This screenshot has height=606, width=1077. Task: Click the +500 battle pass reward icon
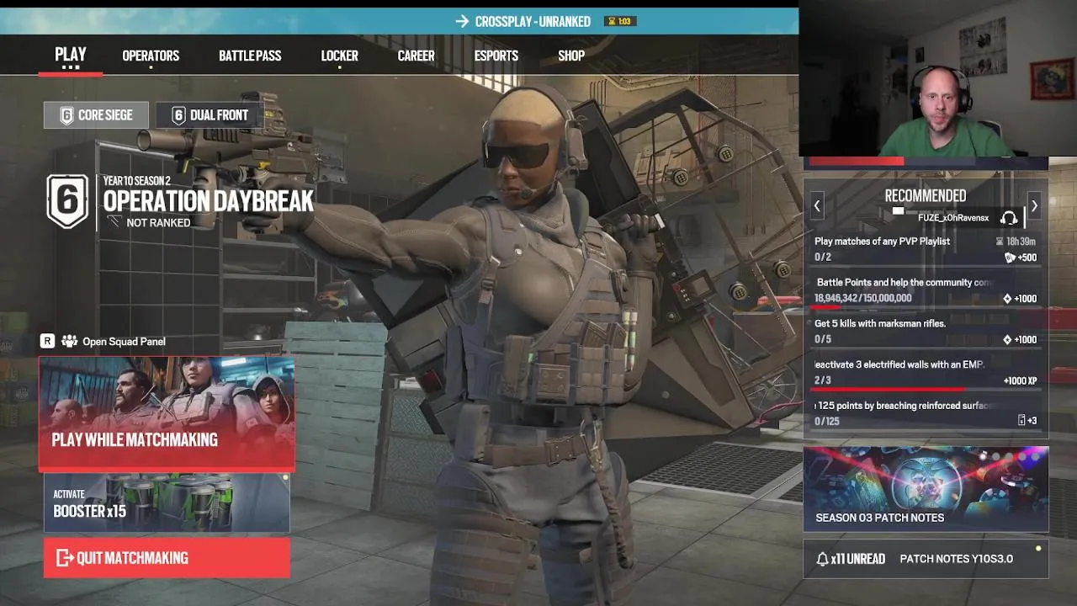click(1010, 258)
